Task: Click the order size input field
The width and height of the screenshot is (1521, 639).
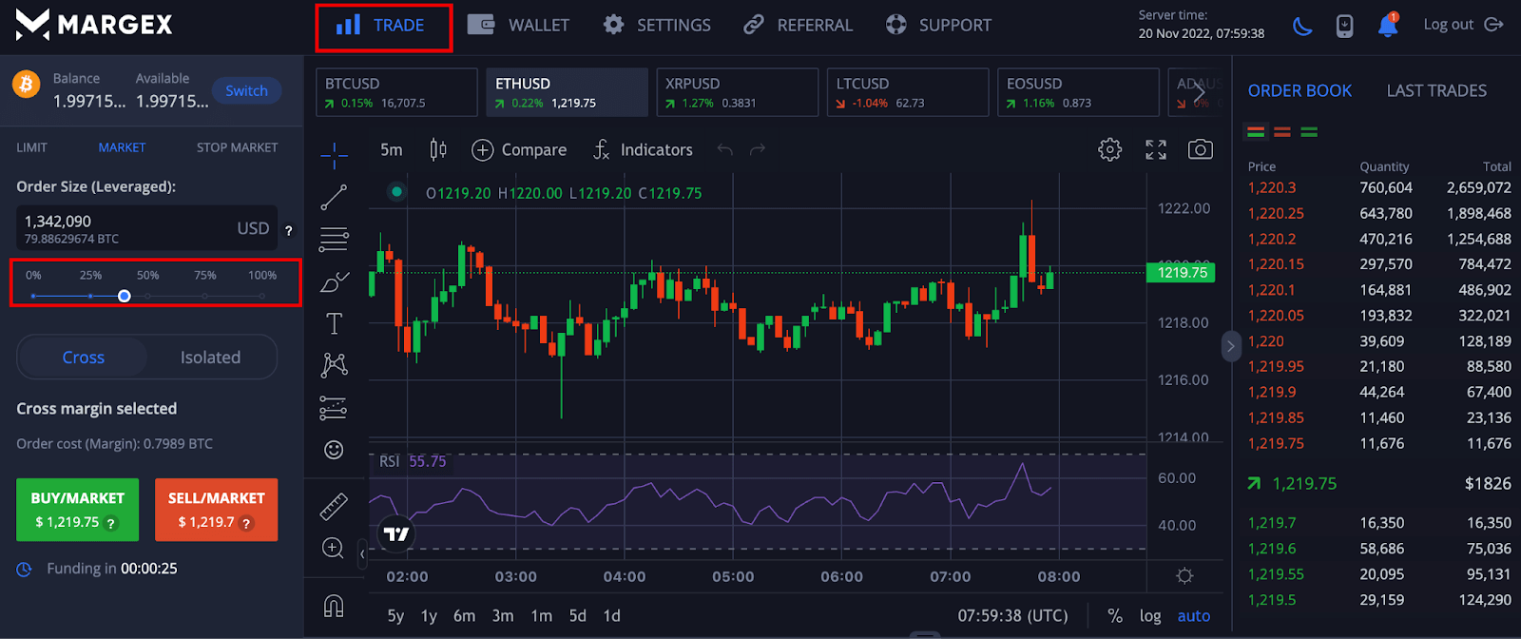Action: click(x=124, y=228)
